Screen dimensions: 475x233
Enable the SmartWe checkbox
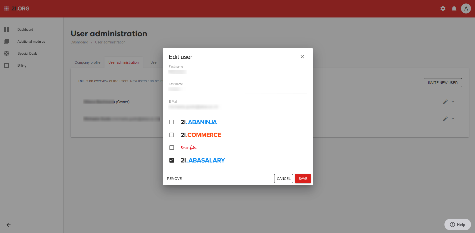tap(172, 148)
